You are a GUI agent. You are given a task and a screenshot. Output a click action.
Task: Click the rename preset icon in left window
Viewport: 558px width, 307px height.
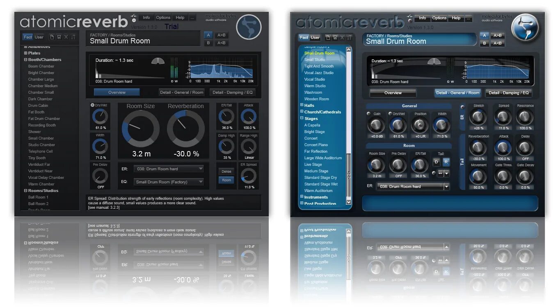coord(73,37)
